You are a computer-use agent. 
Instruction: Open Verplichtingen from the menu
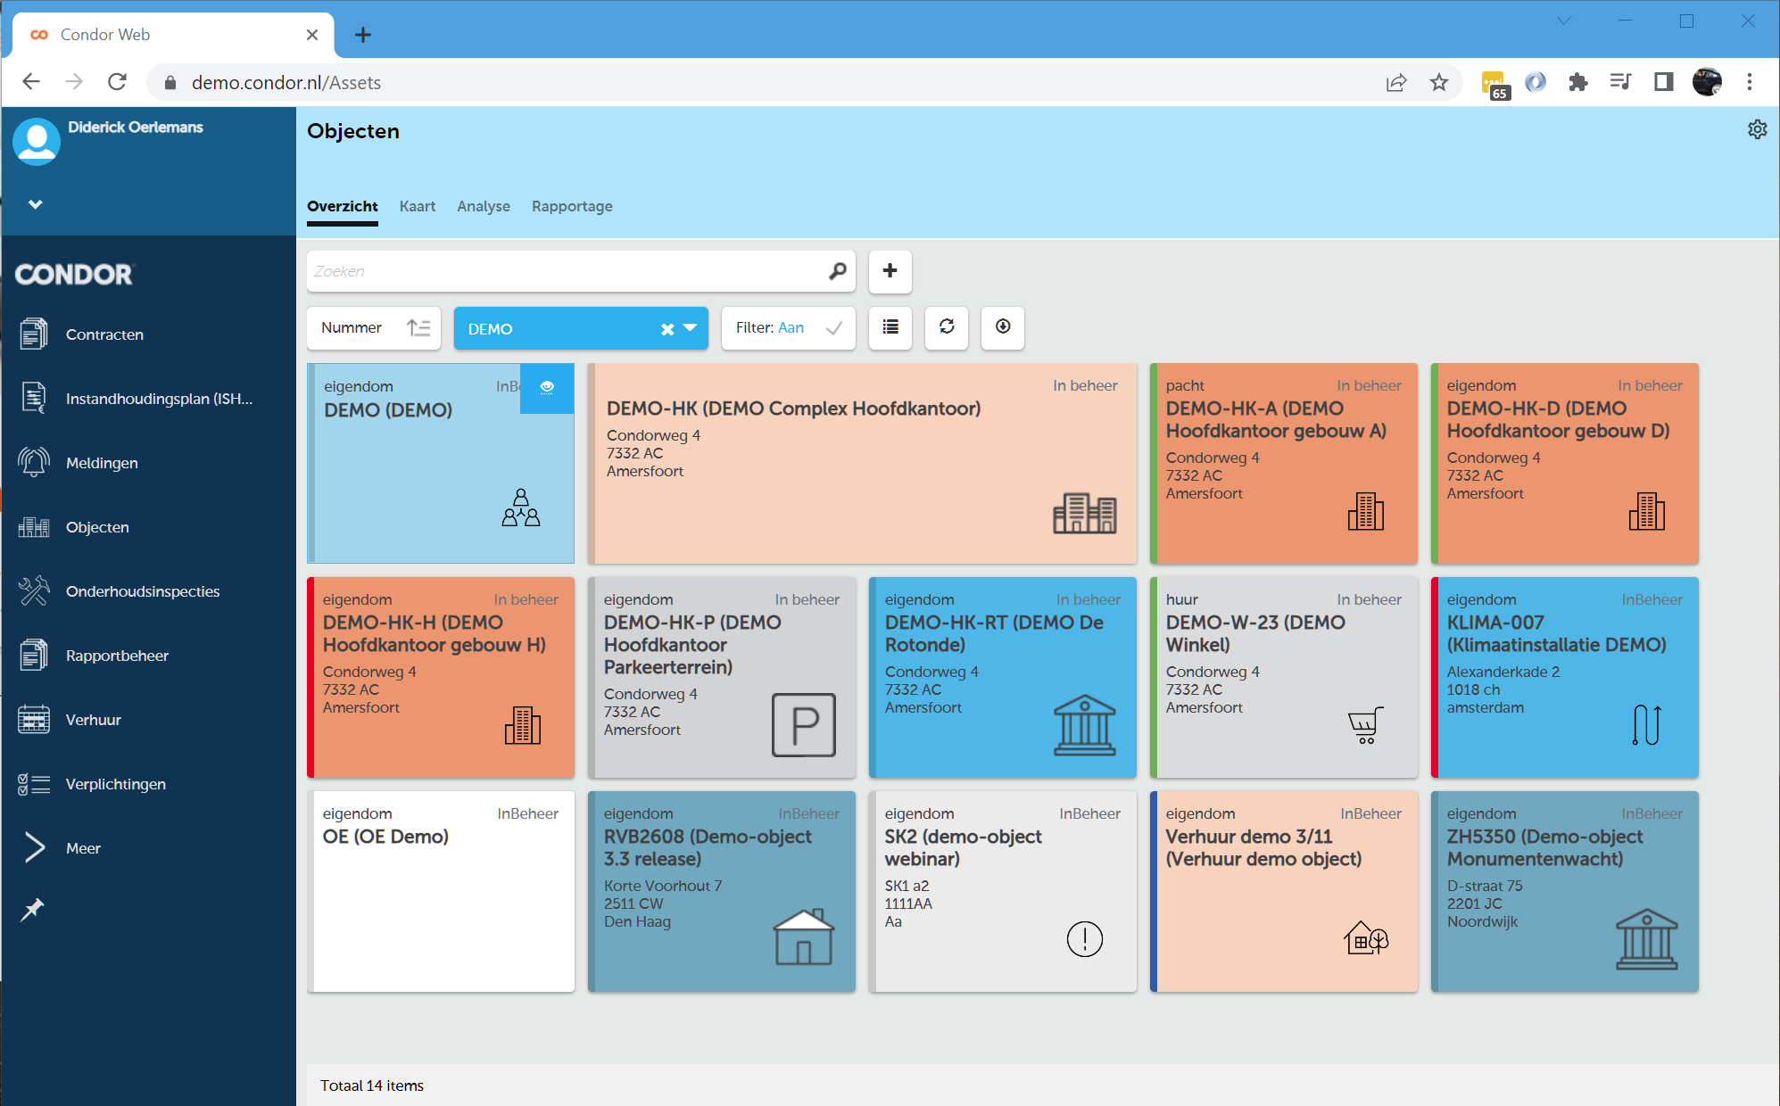(115, 783)
